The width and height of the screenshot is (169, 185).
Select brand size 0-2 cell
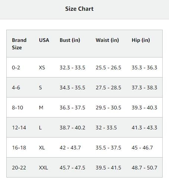(x=16, y=67)
